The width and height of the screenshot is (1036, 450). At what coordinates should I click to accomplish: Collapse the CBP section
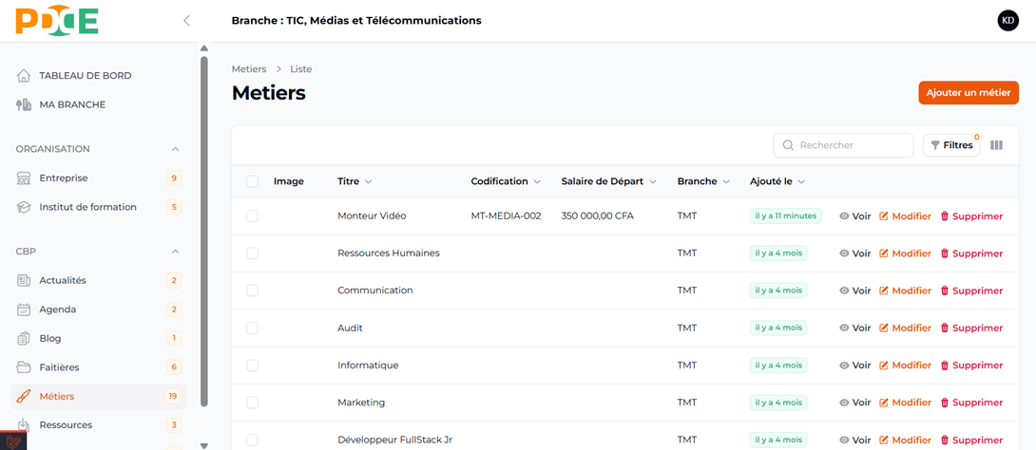[175, 252]
